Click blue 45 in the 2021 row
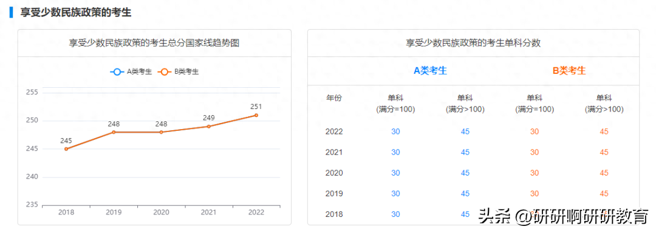Screen dimensions: 656x232 point(465,152)
